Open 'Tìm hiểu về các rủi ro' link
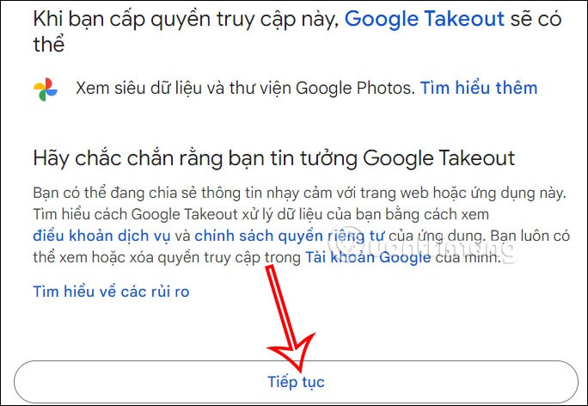The height and width of the screenshot is (406, 588). (x=111, y=292)
